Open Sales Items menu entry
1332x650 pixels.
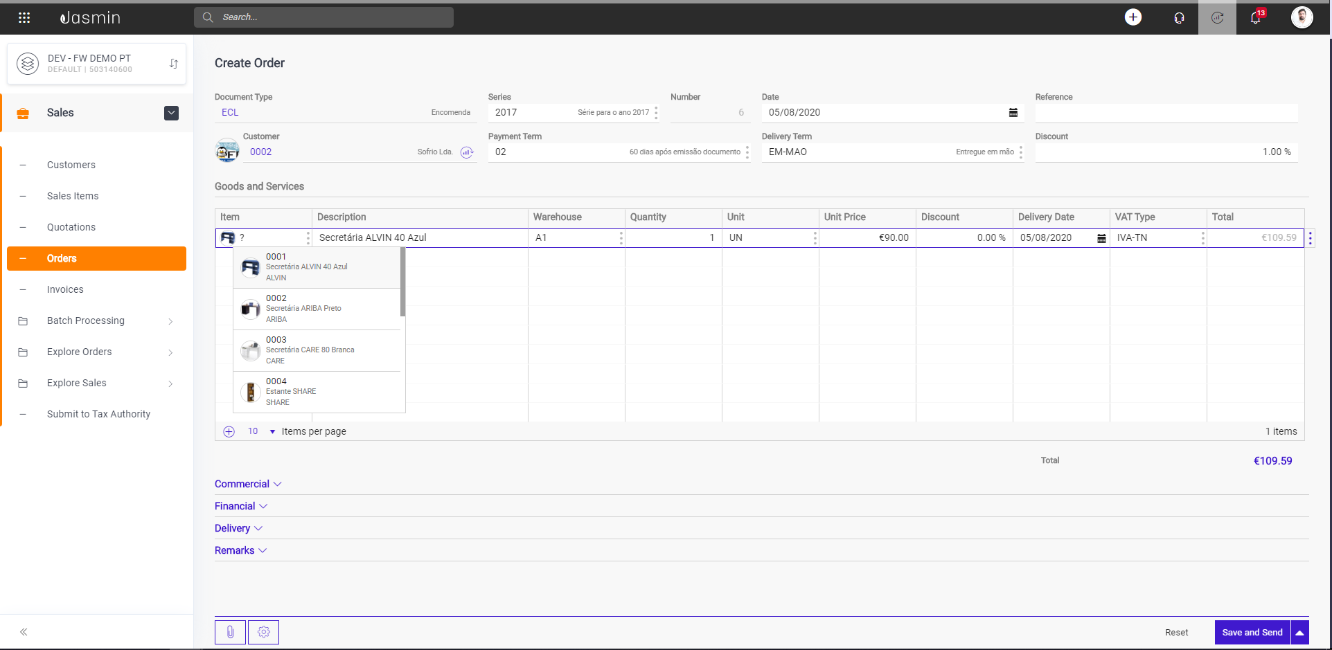point(73,196)
